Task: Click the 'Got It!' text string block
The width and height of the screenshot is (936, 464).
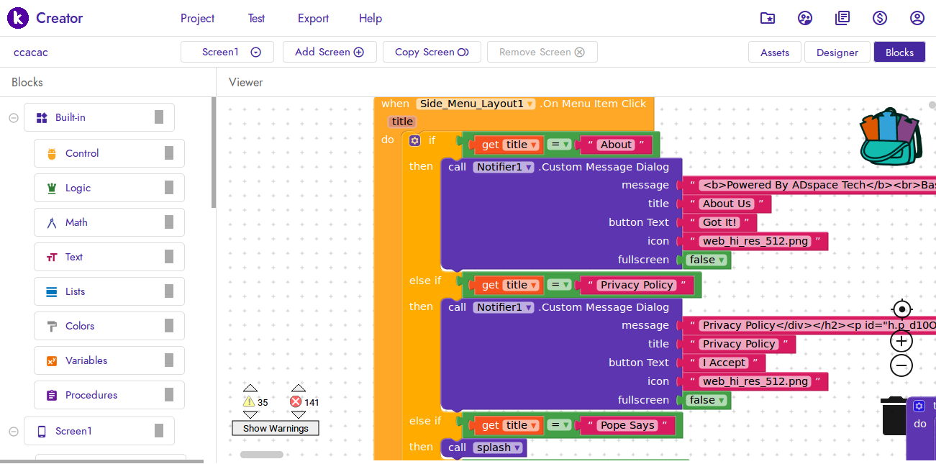Action: coord(720,222)
